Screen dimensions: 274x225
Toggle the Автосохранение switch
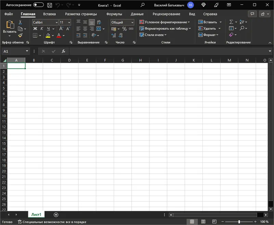pyautogui.click(x=38, y=5)
